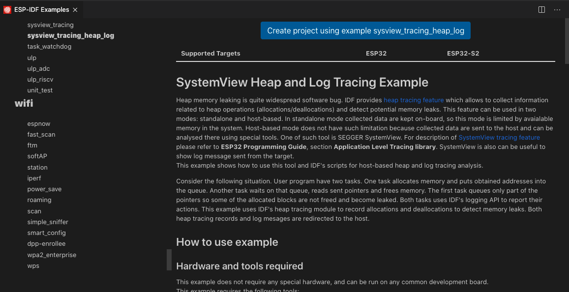569x292 pixels.
Task: Open the more actions ellipsis menu
Action: [x=557, y=9]
